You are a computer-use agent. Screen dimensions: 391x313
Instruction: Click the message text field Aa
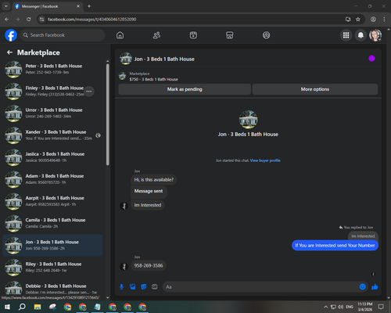coord(260,287)
